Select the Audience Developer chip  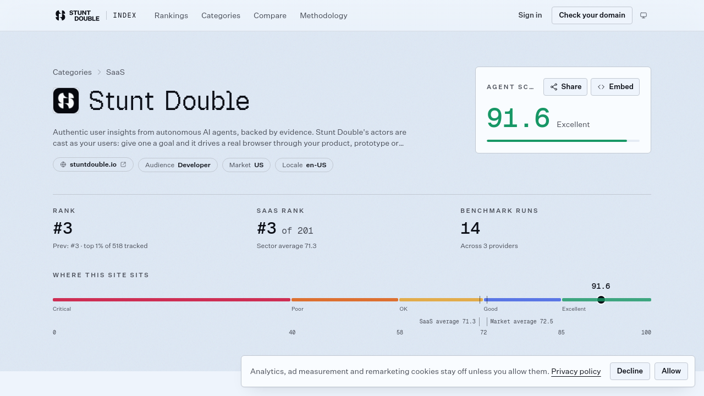[178, 165]
